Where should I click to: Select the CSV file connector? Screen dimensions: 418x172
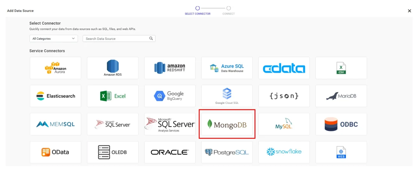[341, 68]
